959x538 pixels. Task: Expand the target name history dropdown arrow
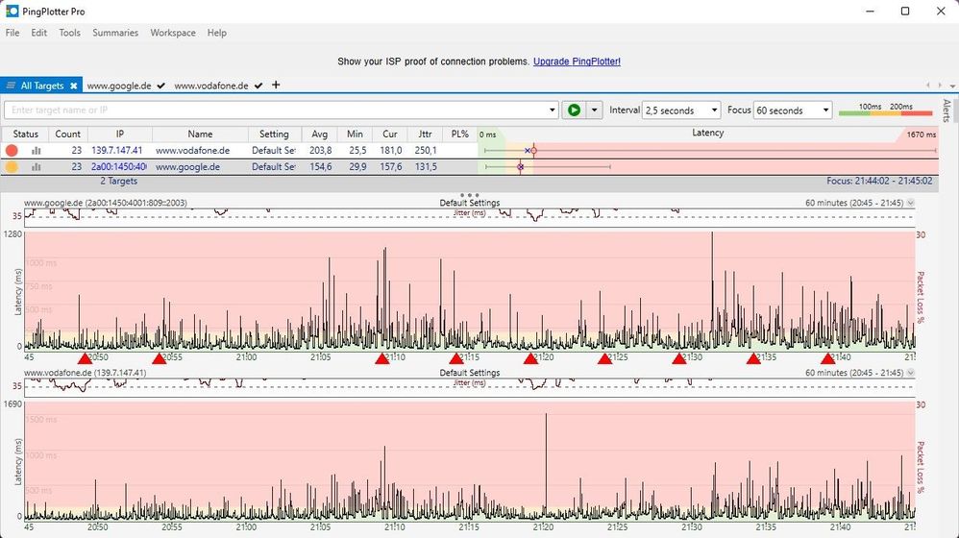click(x=552, y=110)
